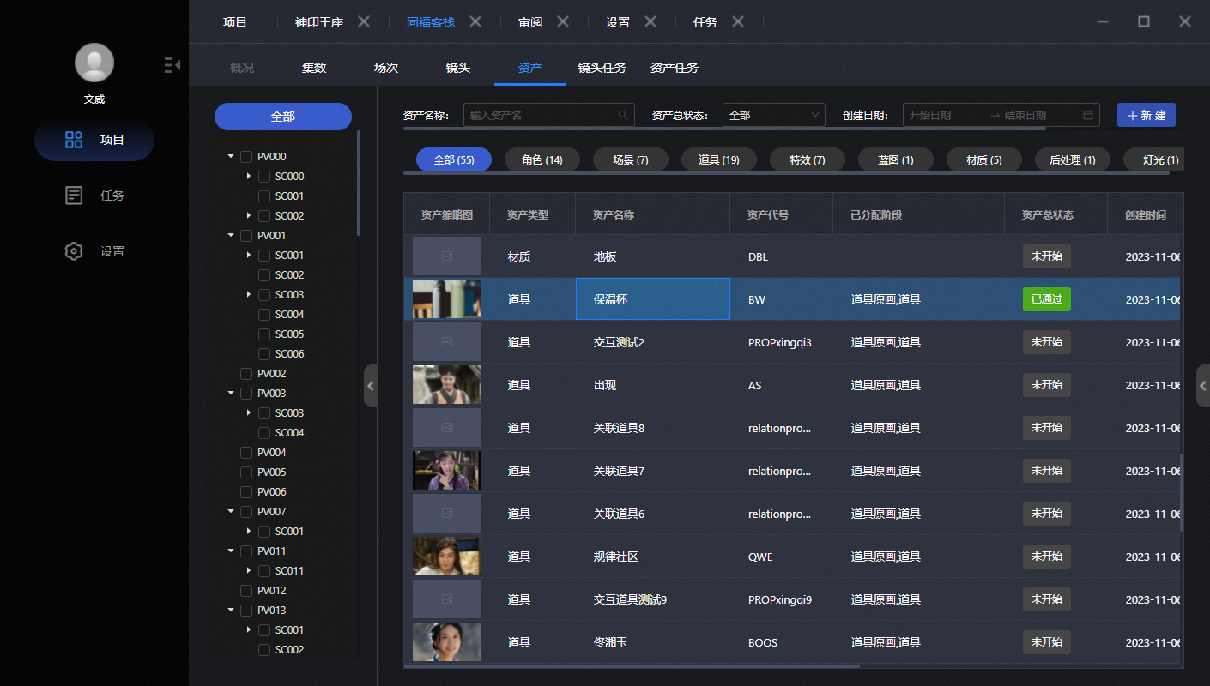This screenshot has height=686, width=1210.
Task: Expand the SC011 tree node arrow
Action: 249,571
